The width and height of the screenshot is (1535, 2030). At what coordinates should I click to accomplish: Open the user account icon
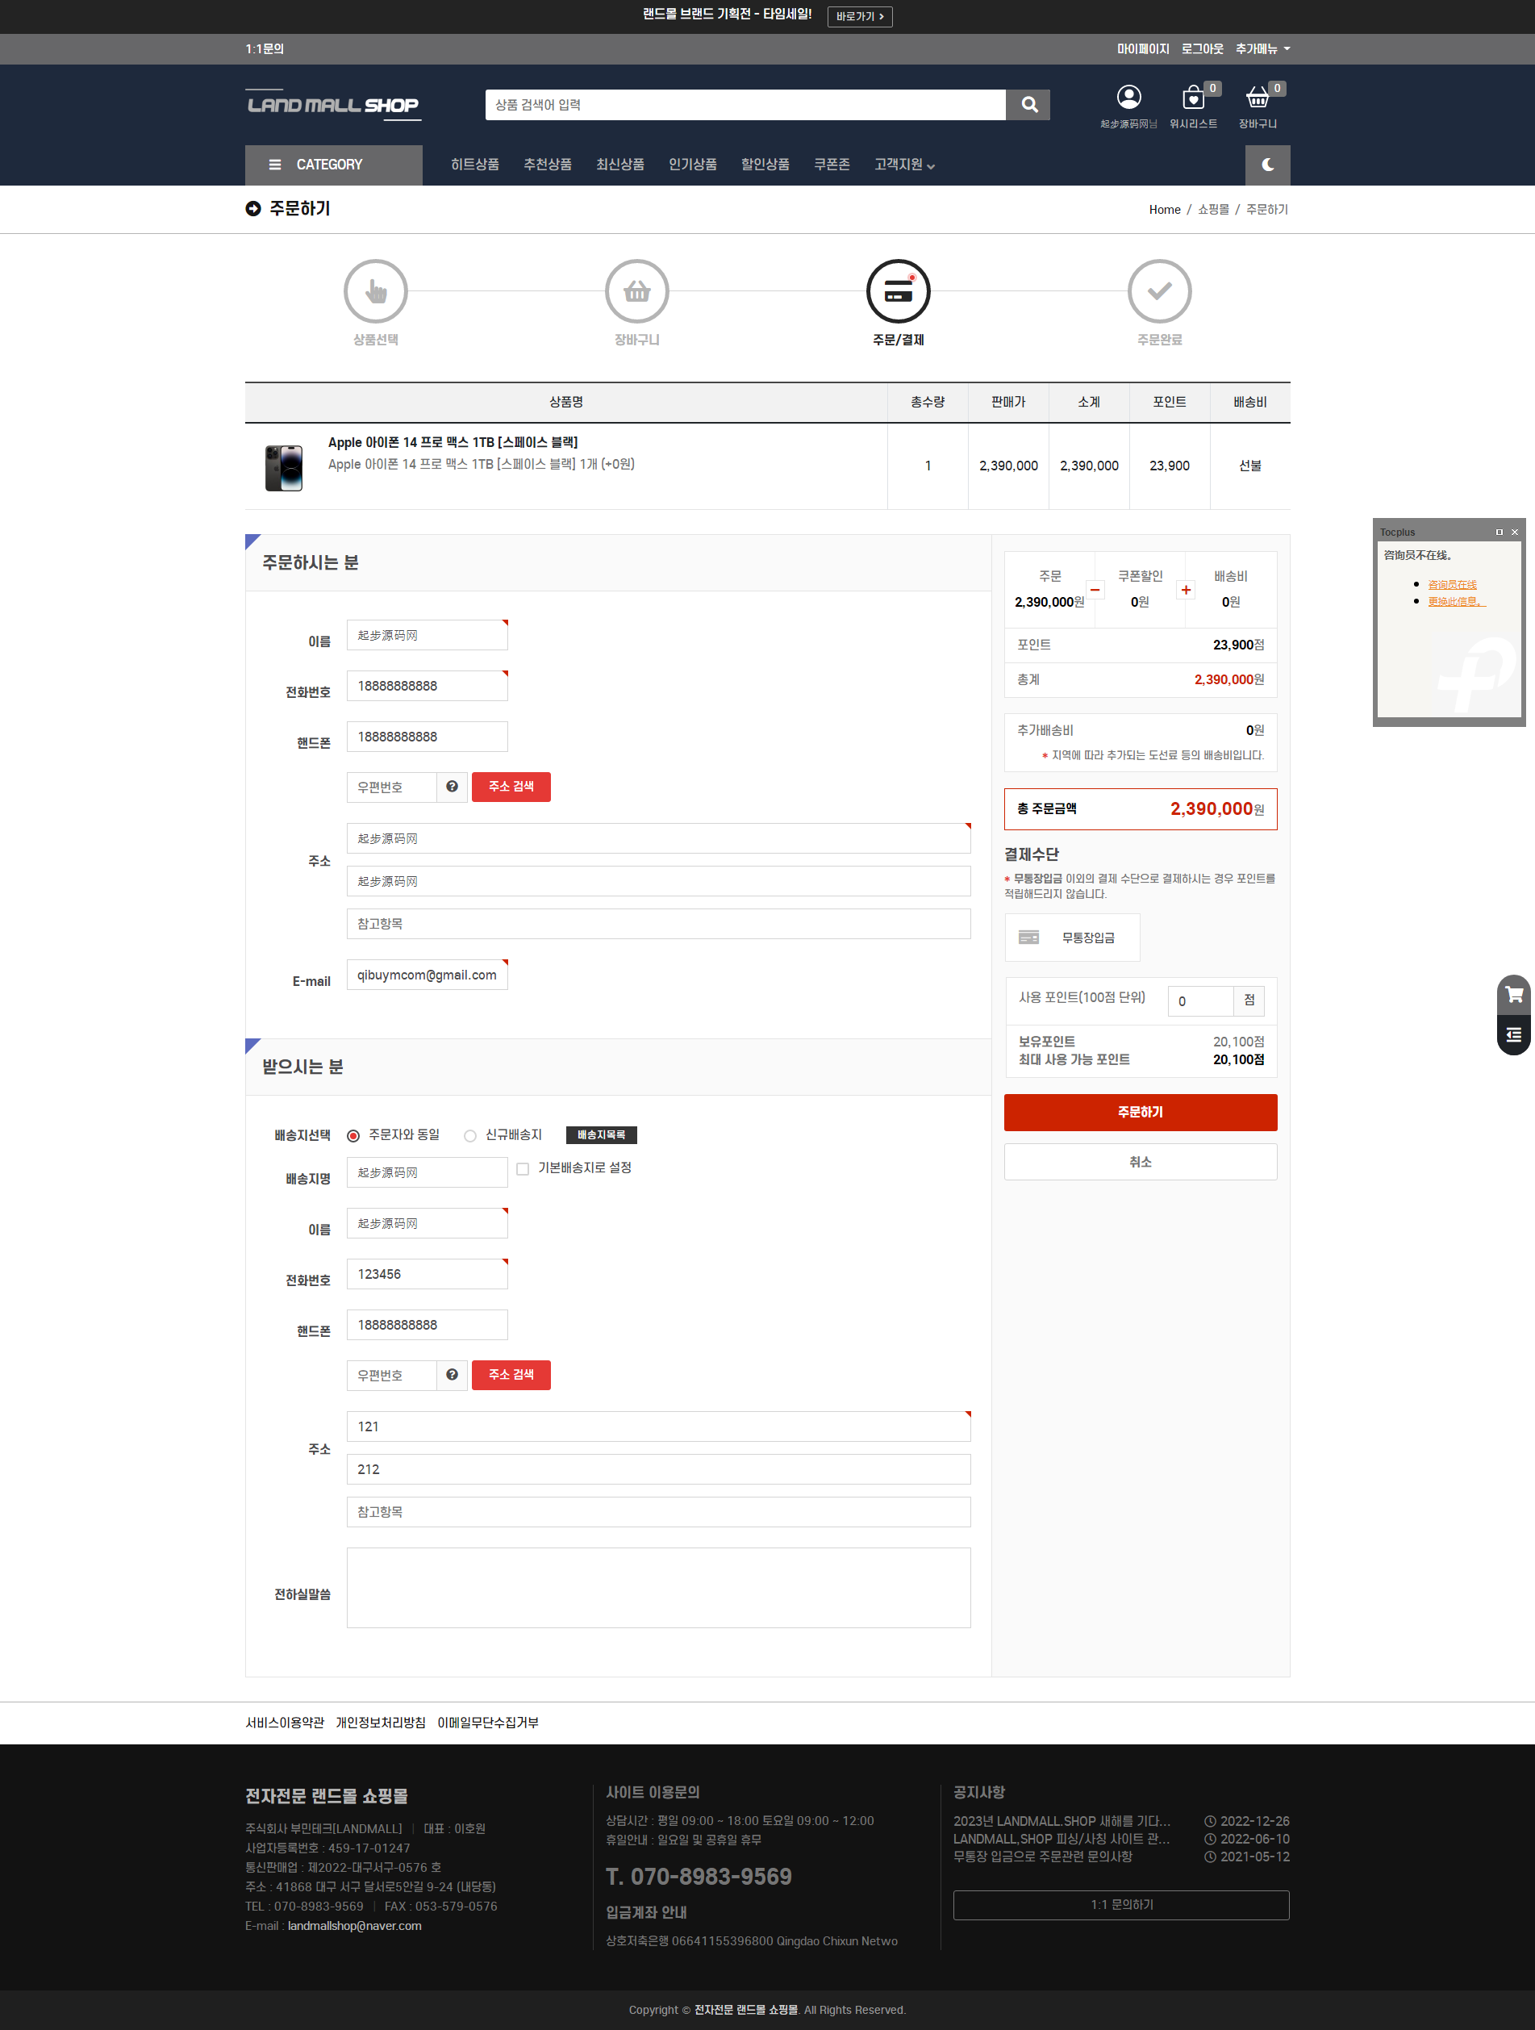coord(1128,98)
